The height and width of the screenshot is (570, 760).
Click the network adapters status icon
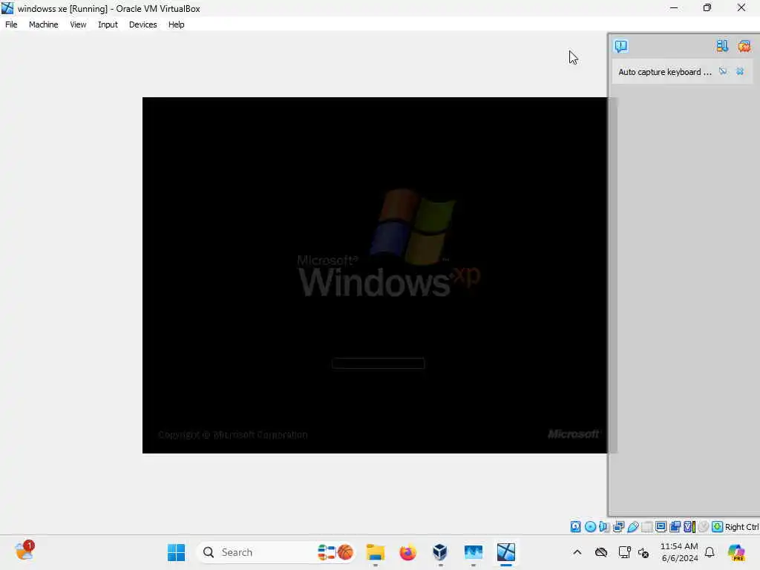pos(618,527)
